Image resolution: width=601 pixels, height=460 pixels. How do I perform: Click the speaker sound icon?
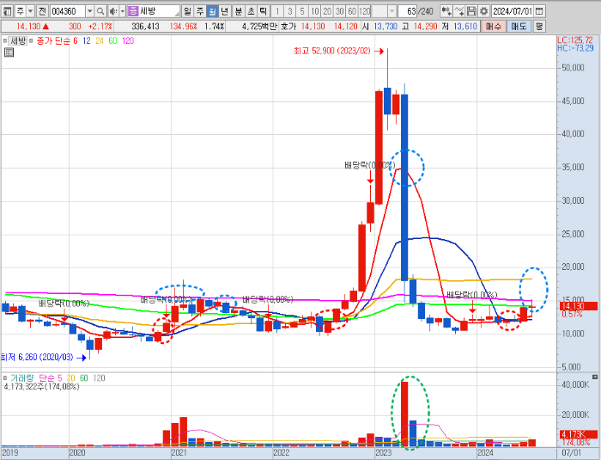[x=113, y=11]
